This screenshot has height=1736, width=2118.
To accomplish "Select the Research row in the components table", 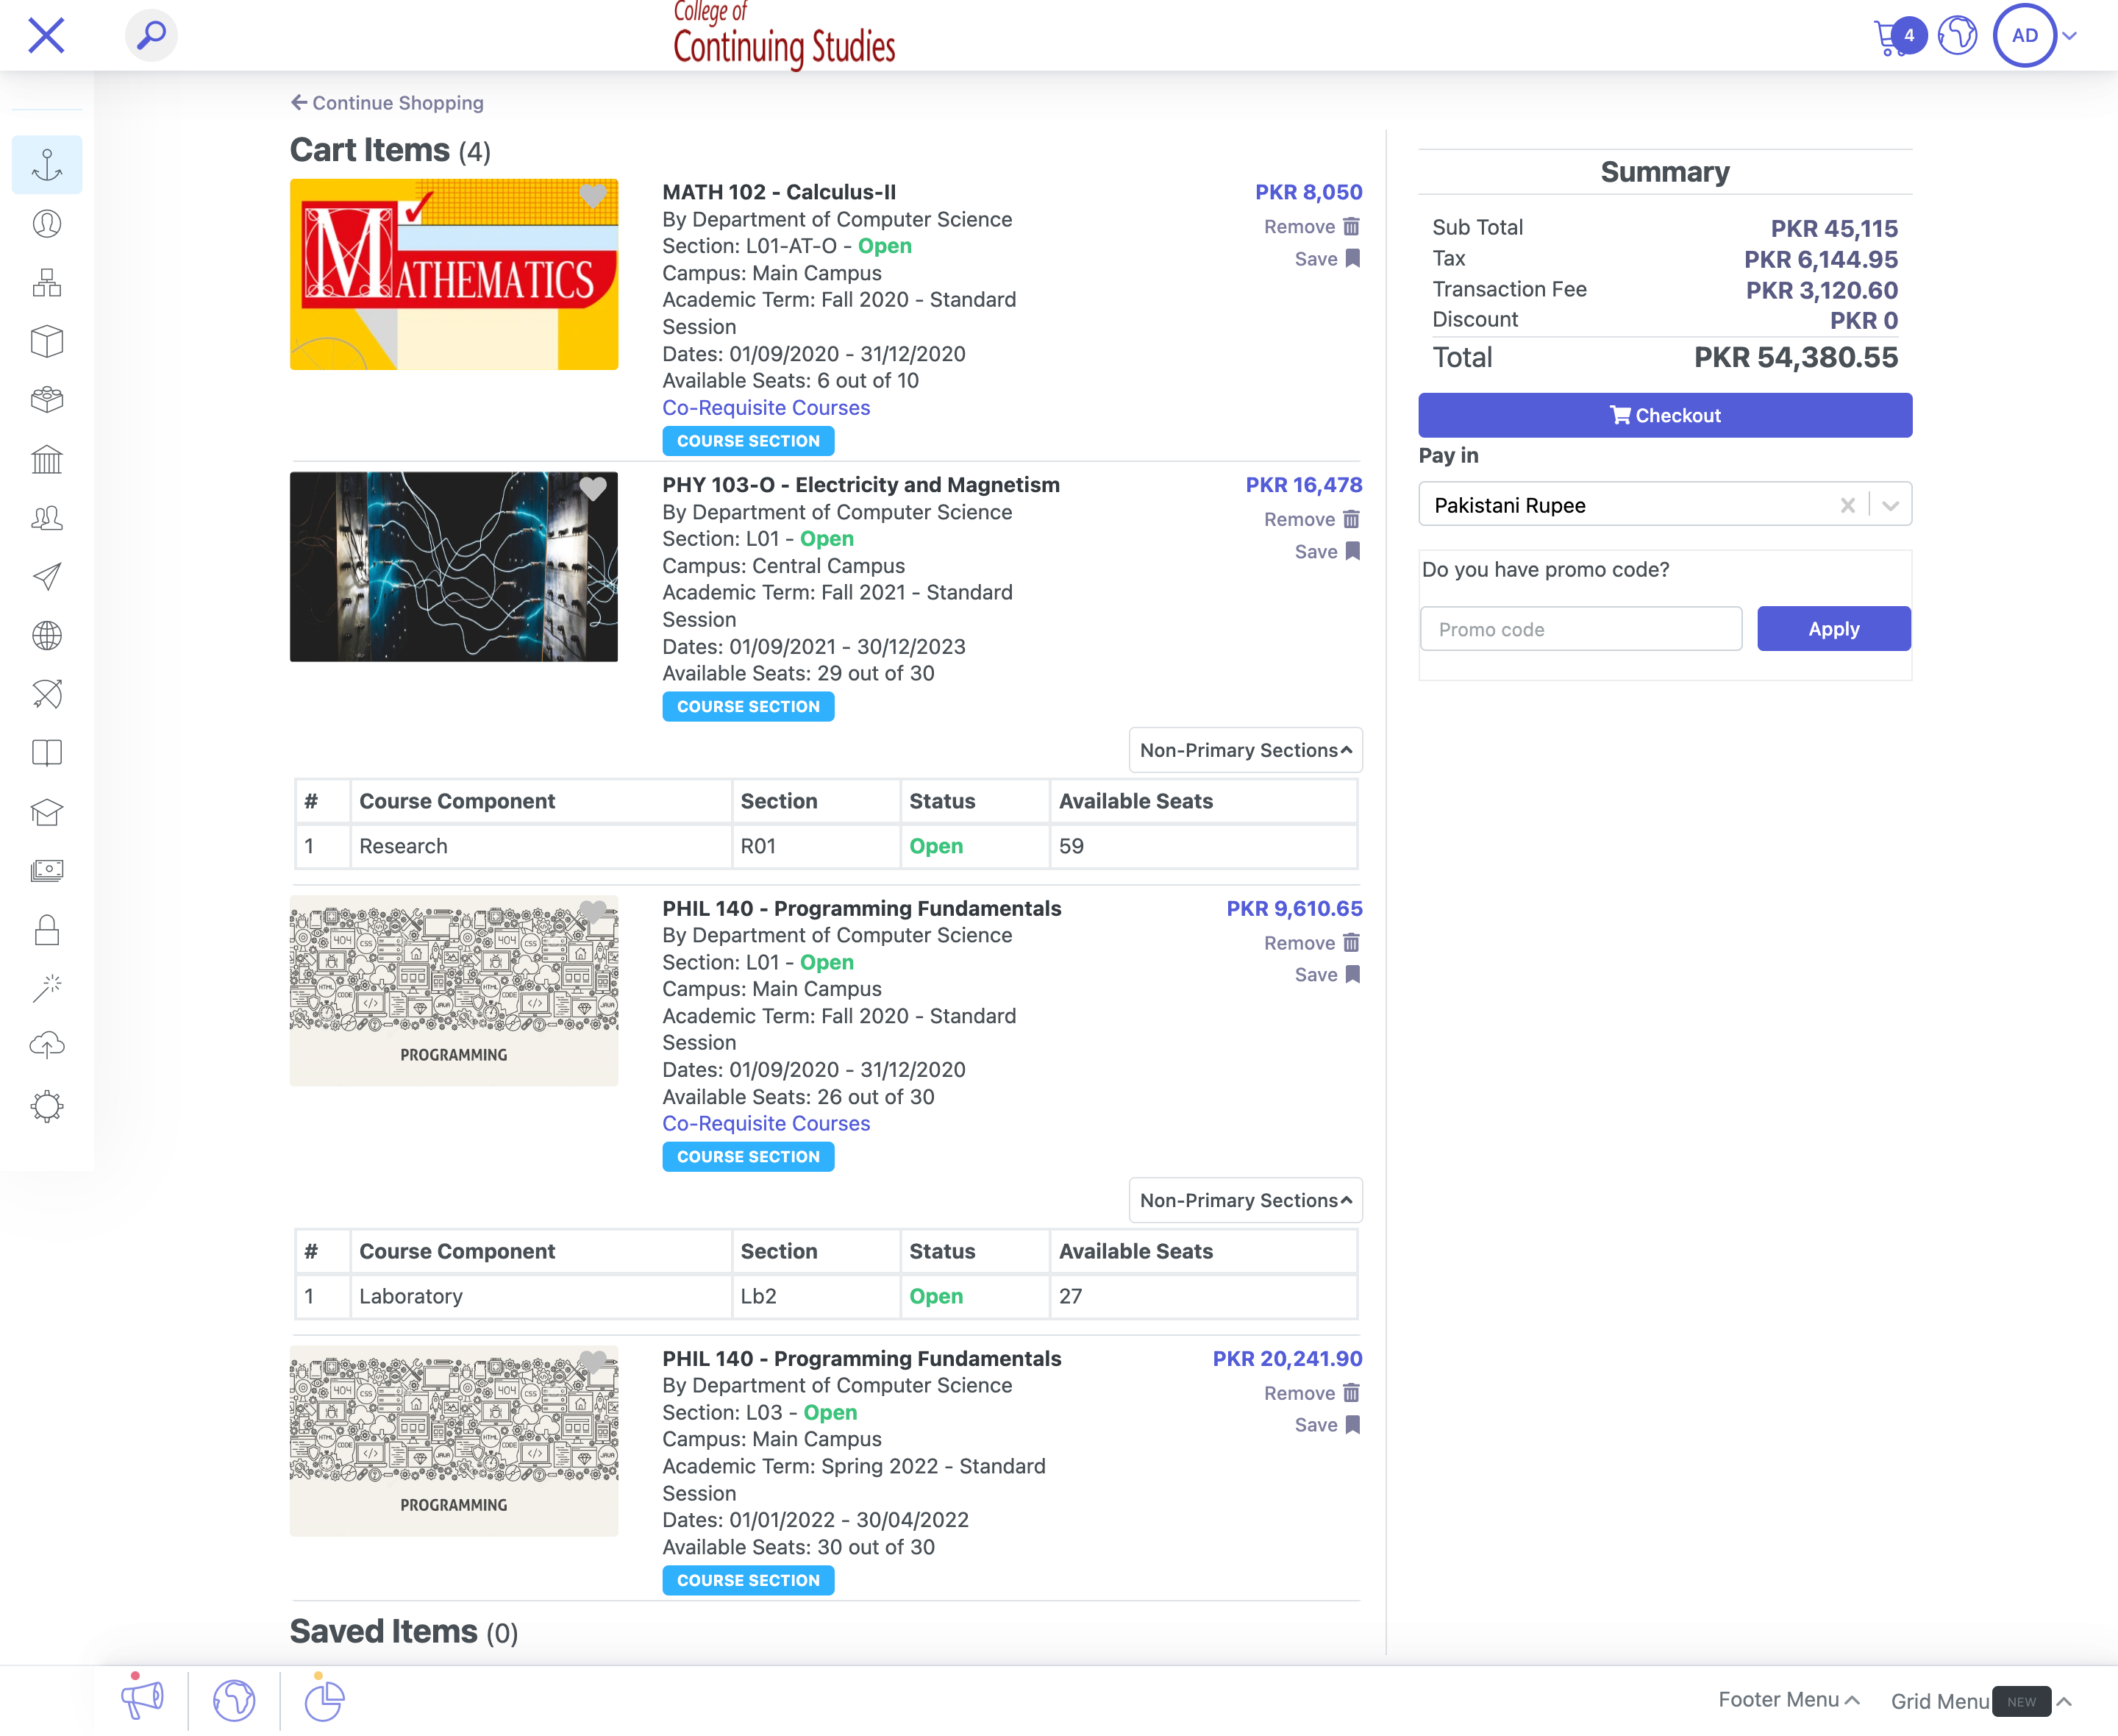I will [826, 846].
